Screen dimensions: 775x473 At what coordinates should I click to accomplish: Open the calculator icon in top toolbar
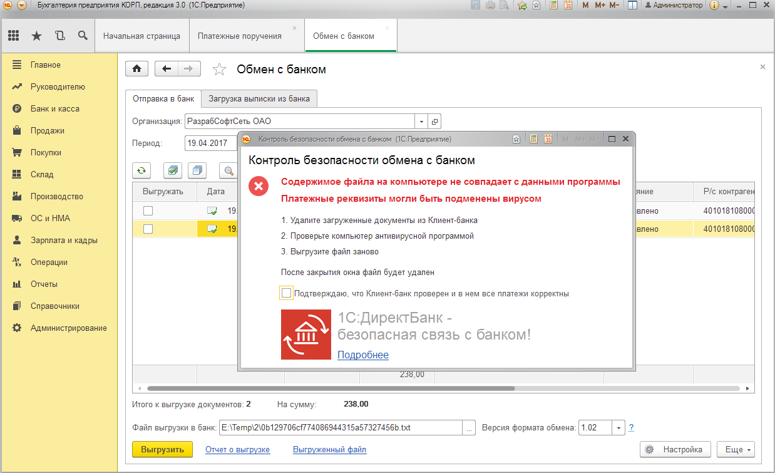pos(553,5)
